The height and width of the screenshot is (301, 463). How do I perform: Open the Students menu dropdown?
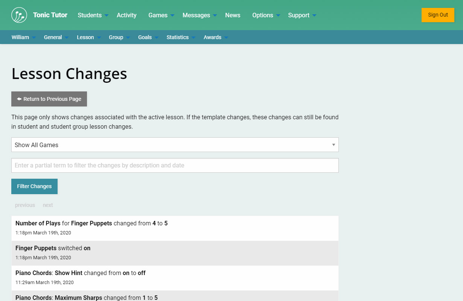[93, 15]
